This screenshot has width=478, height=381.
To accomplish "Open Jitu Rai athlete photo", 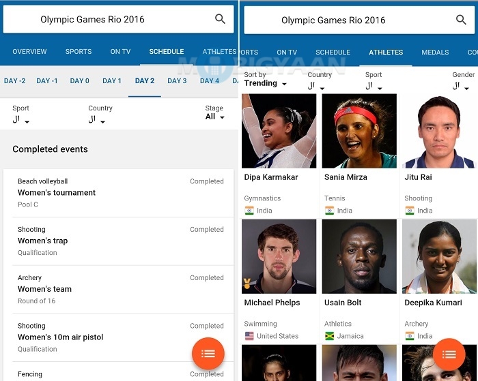I will tap(439, 131).
